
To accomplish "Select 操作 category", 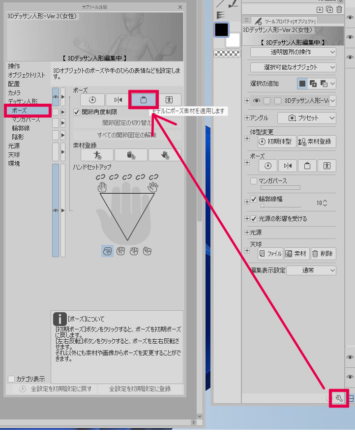I will click(14, 66).
